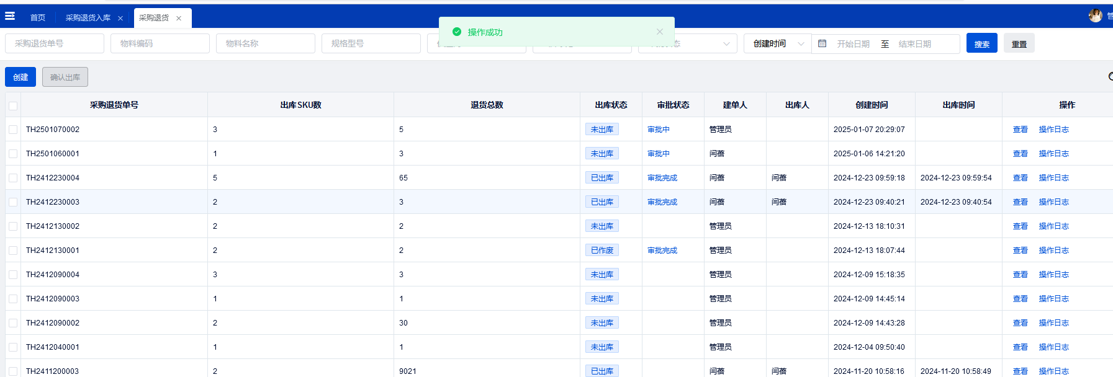The image size is (1113, 377).
Task: Check the row for TH2501070002
Action: tap(13, 130)
